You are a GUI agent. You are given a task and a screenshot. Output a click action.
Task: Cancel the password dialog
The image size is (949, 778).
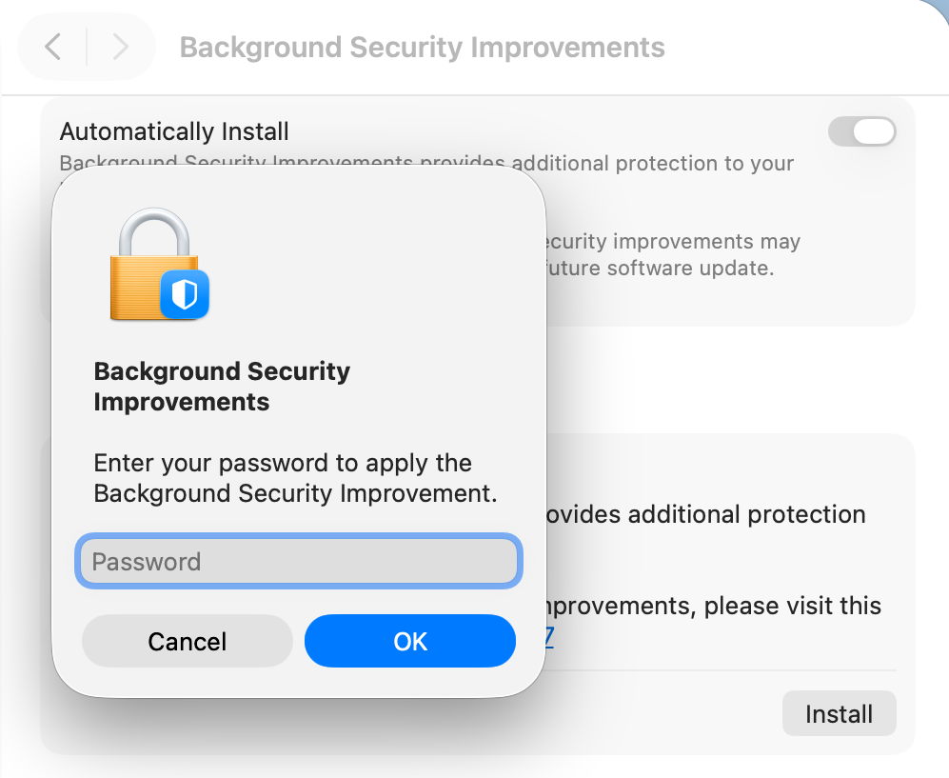click(x=187, y=641)
